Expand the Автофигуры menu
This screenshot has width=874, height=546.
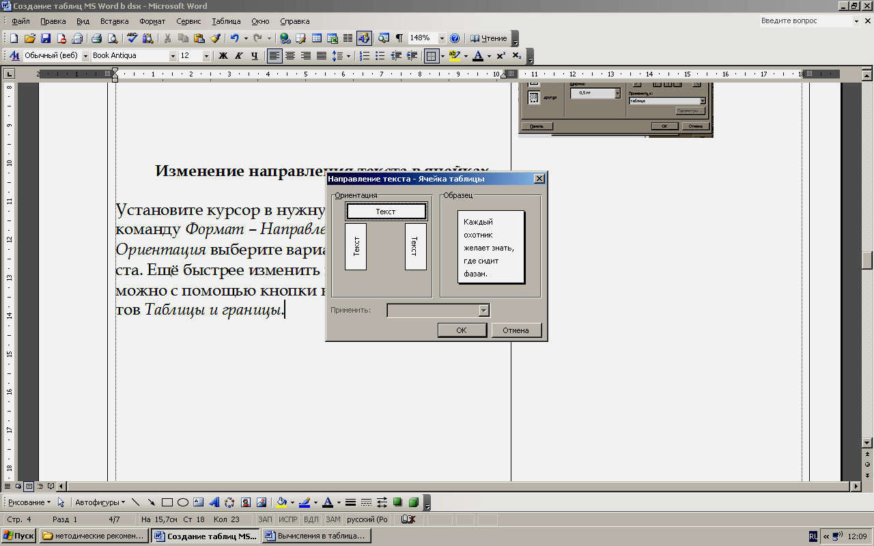(x=100, y=502)
